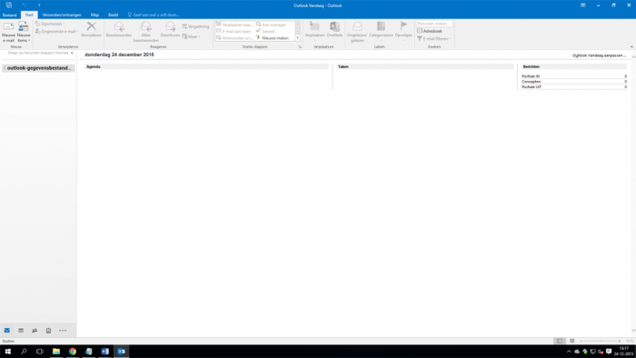The image size is (636, 358).
Task: Expand the outlook-gegevensbestand folder tree
Action: tap(5, 68)
